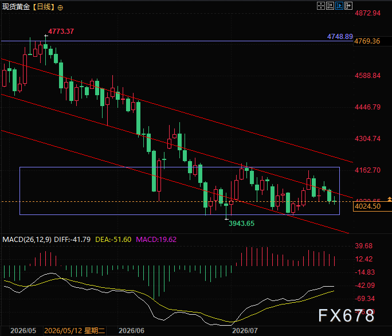Click the DIFF:-41.79 value
Viewport: 392px width, 336px height.
click(x=72, y=240)
